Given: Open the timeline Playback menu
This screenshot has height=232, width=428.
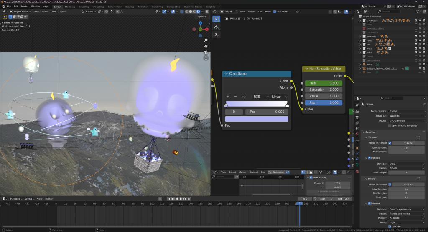Looking at the screenshot, I should [16, 199].
